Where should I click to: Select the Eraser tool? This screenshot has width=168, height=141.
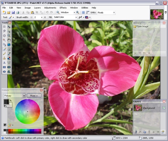tap(9, 49)
